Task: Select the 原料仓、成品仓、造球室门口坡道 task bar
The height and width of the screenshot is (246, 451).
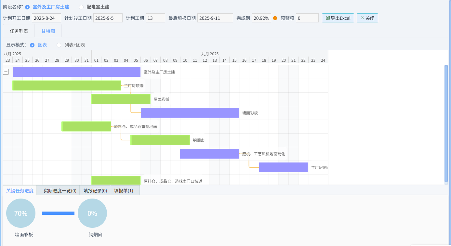Action: (116, 180)
